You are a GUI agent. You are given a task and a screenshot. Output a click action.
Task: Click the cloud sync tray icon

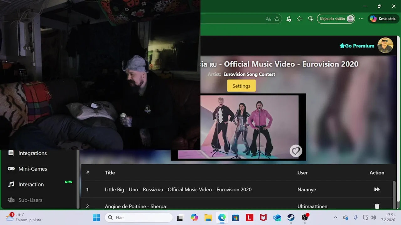tap(346, 217)
